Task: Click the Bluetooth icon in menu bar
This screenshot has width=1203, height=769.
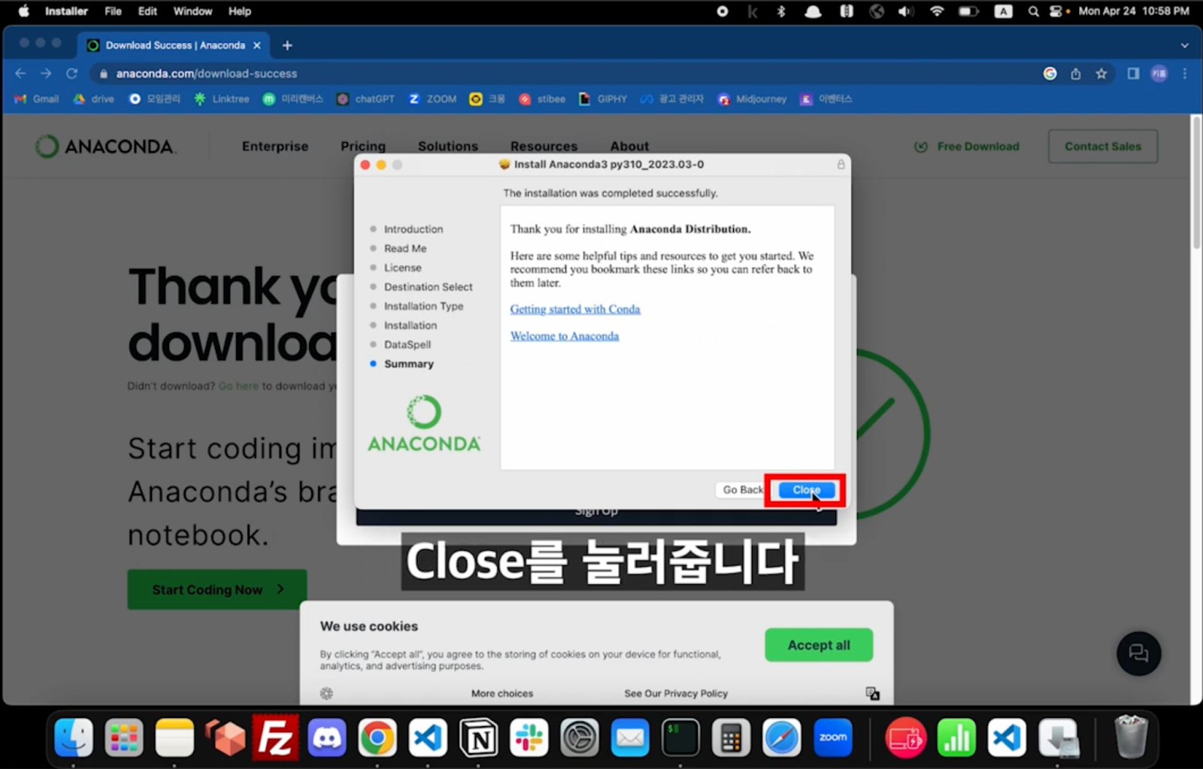Action: 781,11
